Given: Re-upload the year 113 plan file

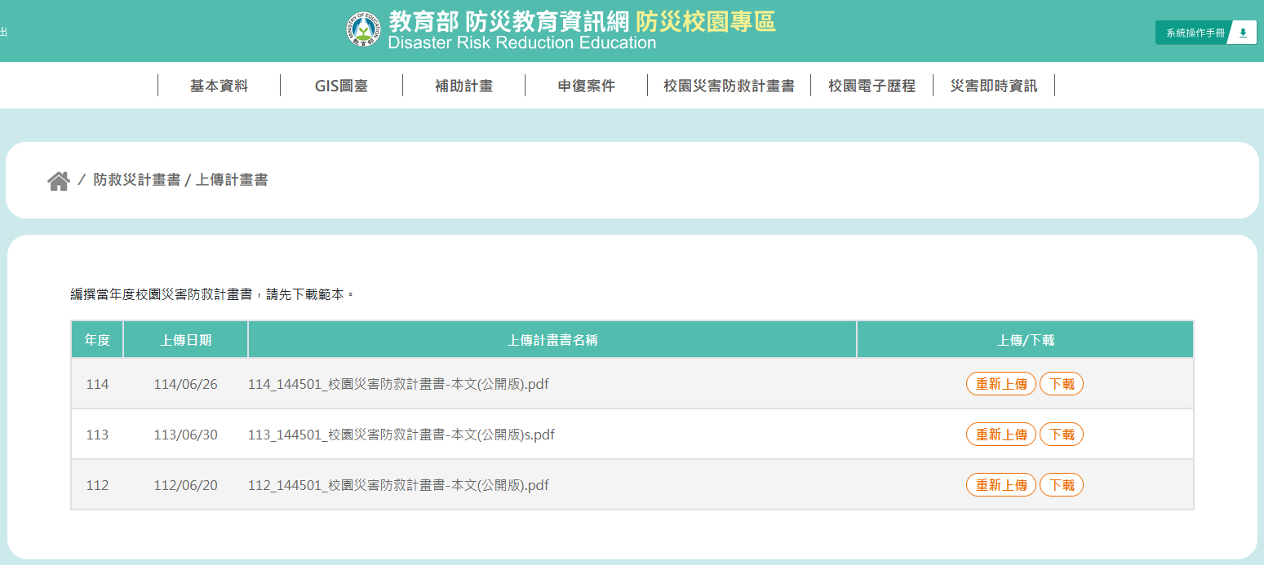Looking at the screenshot, I should point(1001,435).
